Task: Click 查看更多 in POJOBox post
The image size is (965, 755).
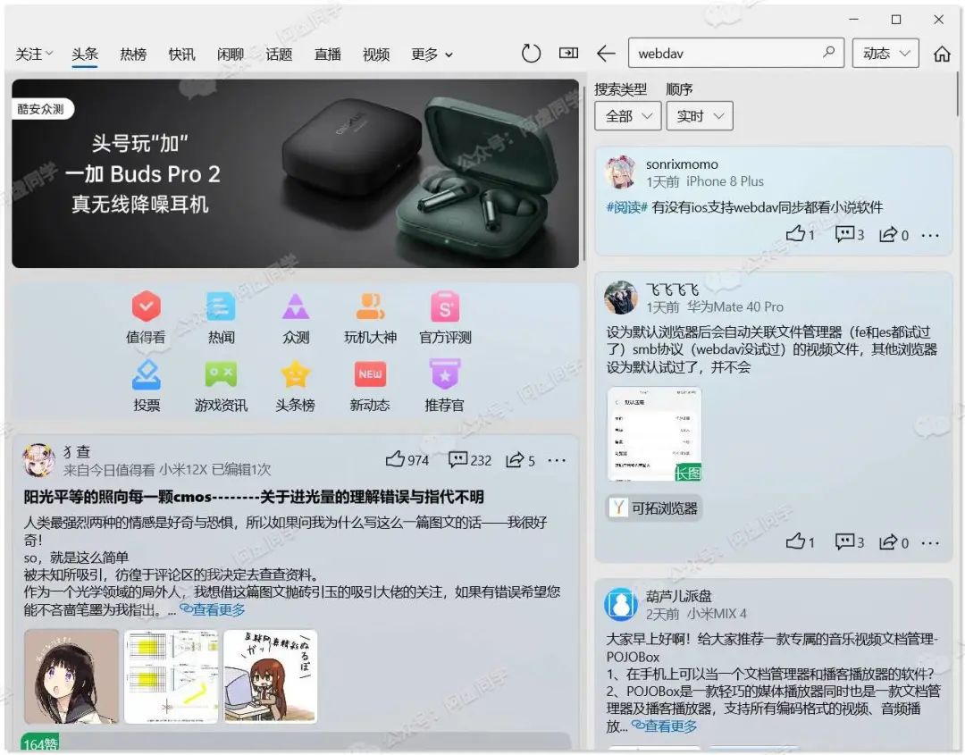Action: coord(664,726)
